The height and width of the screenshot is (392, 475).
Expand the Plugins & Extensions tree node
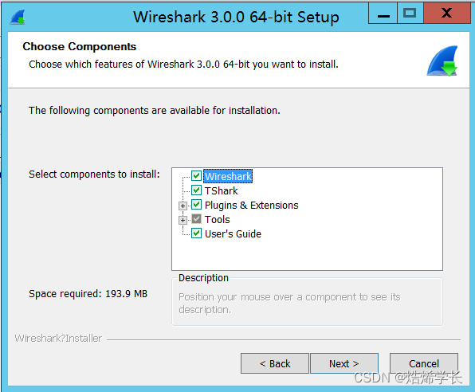pos(183,206)
